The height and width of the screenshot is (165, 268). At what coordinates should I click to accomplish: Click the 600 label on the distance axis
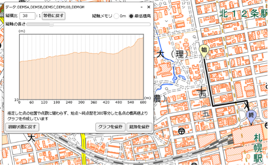[x=143, y=102]
